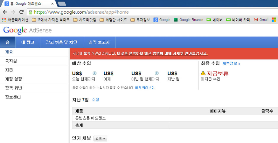278x143 pixels.
Task: Open the Google Finance bookmark
Action: click(x=188, y=20)
